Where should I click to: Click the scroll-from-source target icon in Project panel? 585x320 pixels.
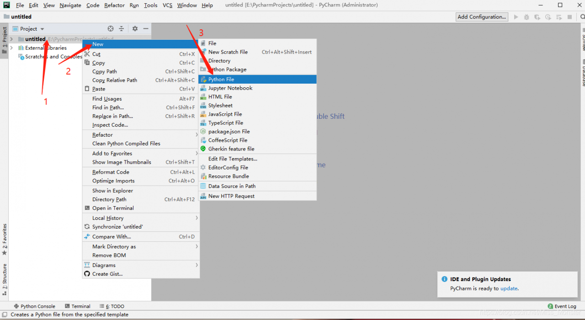click(x=111, y=29)
